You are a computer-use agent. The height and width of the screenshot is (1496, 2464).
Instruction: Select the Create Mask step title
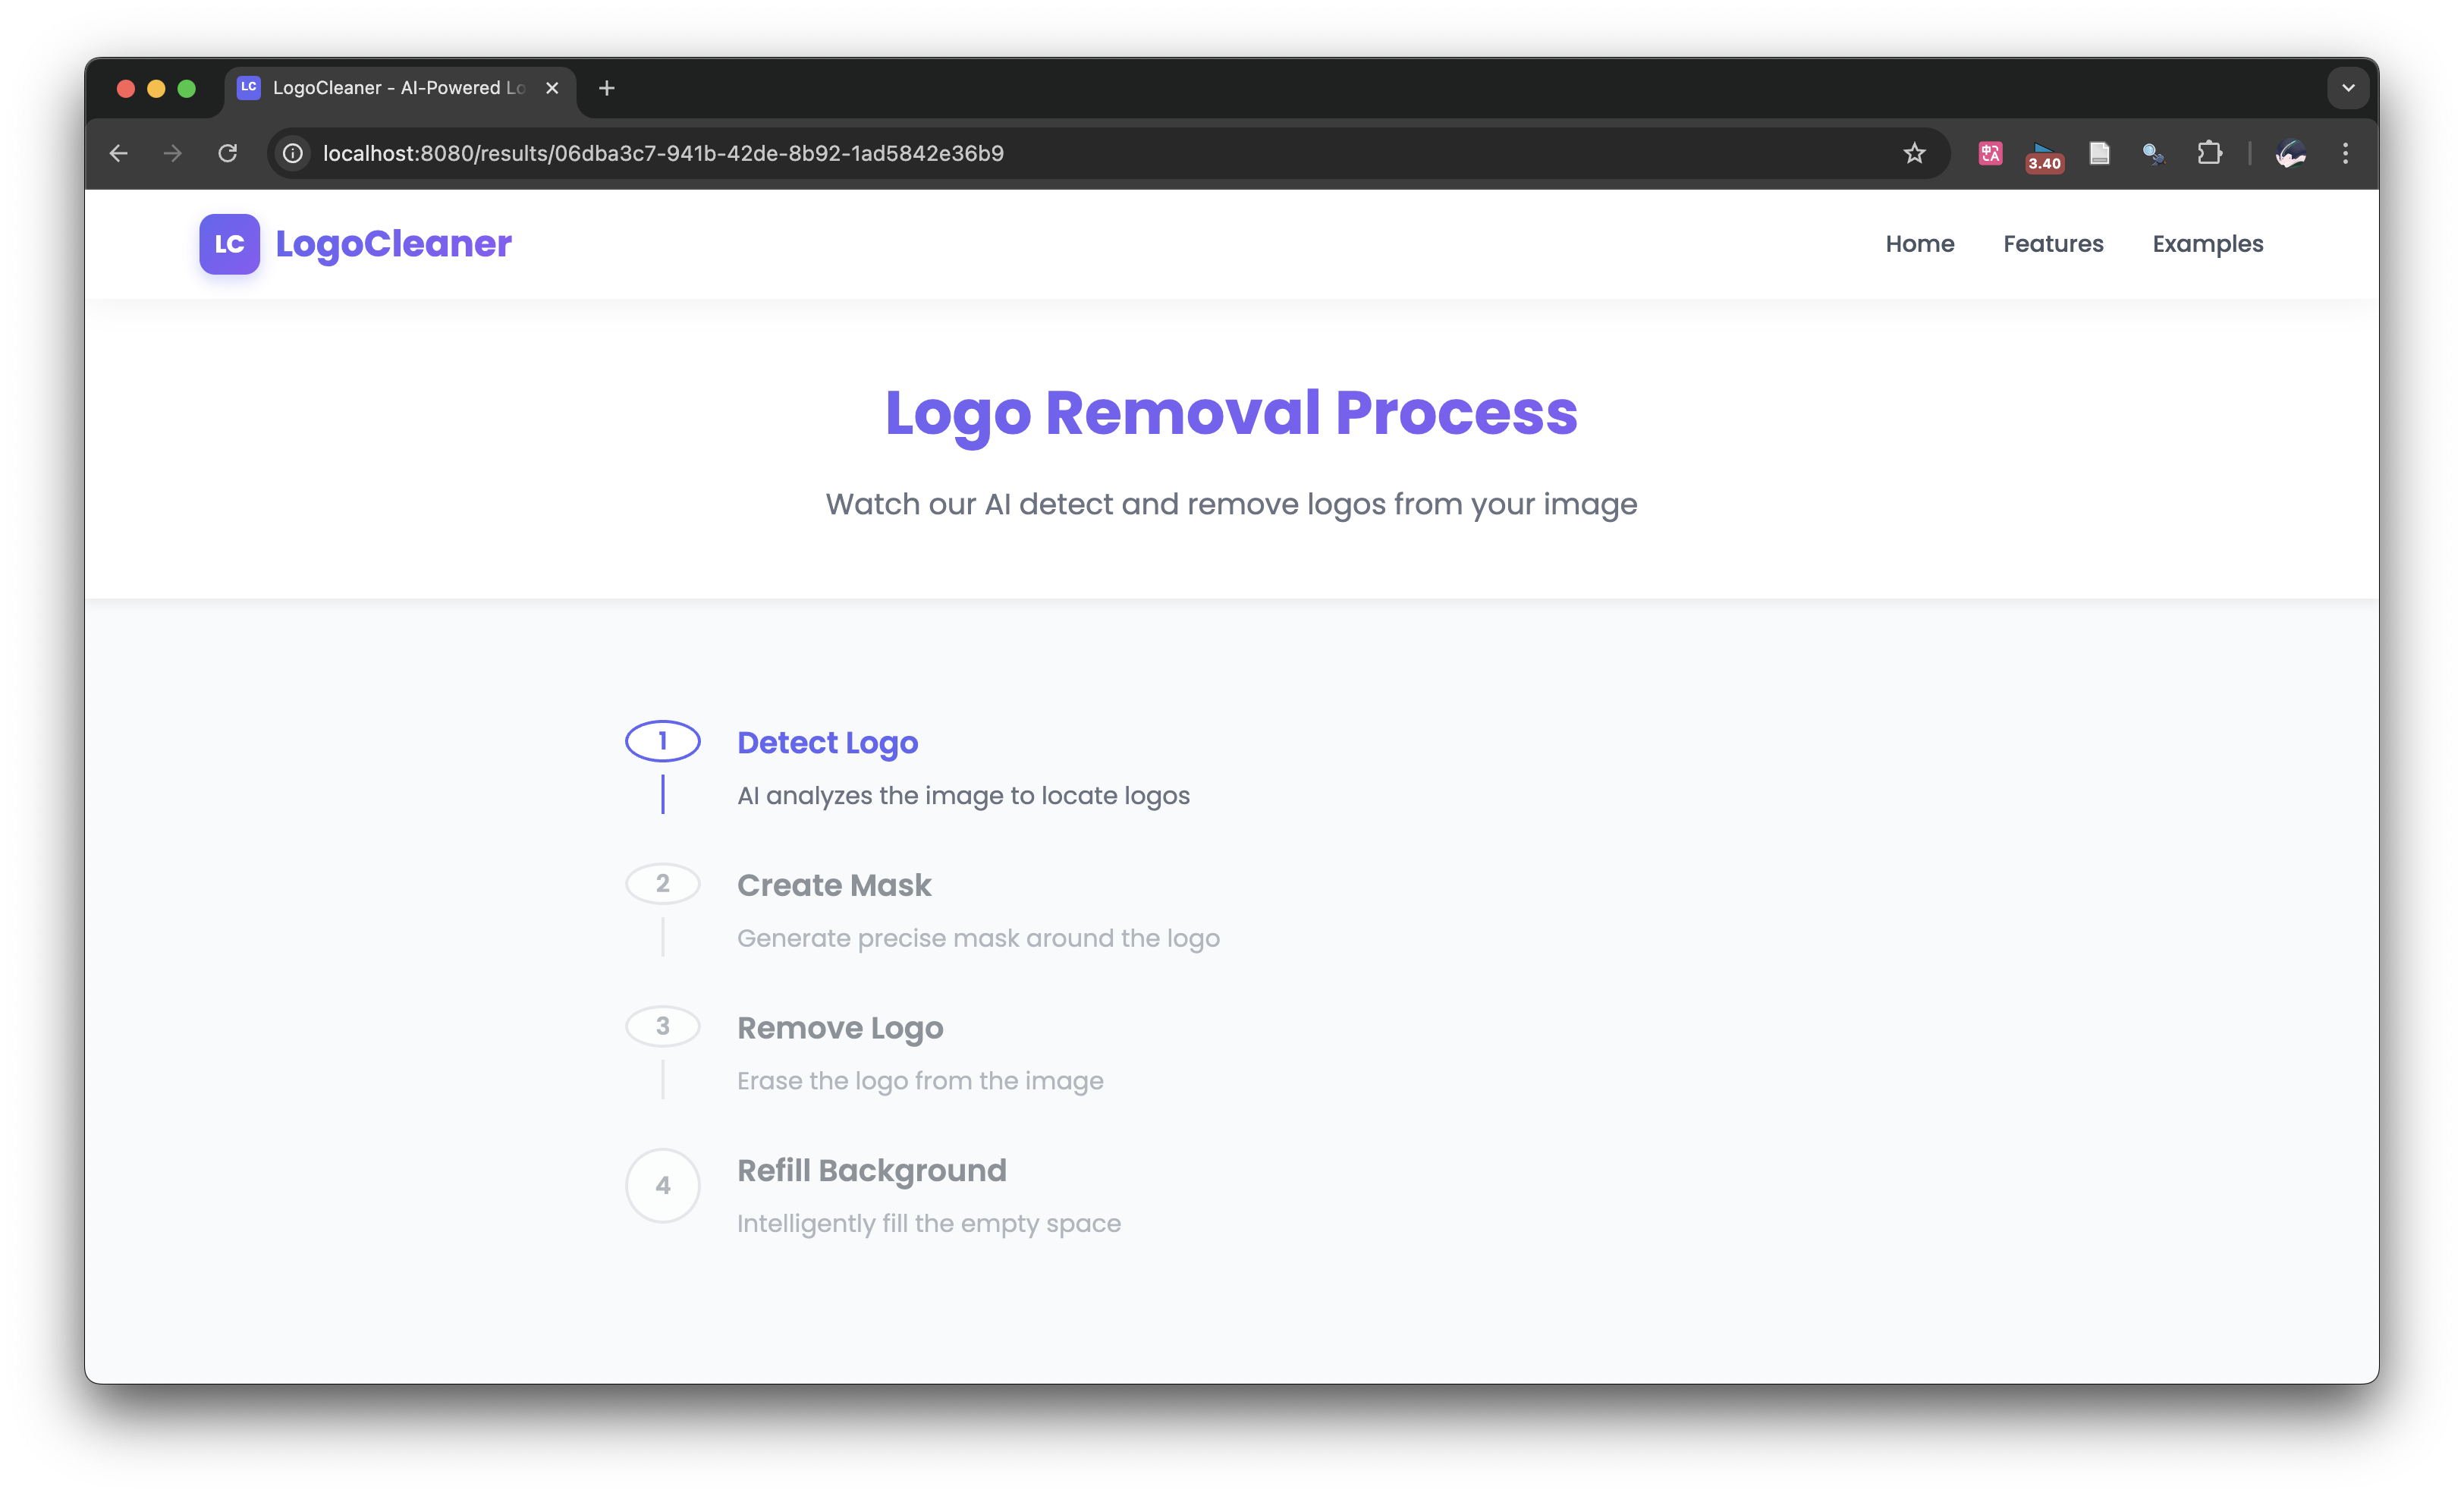click(834, 885)
